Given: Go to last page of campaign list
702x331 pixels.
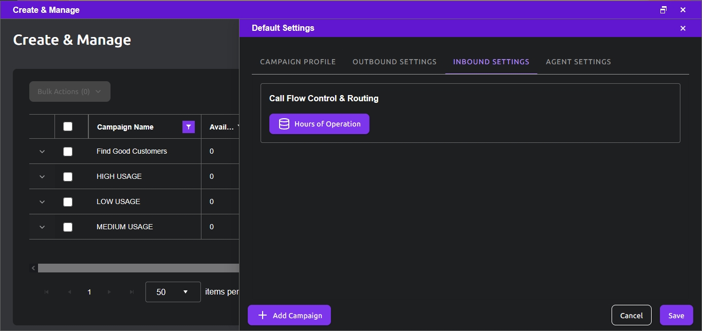Looking at the screenshot, I should (132, 292).
